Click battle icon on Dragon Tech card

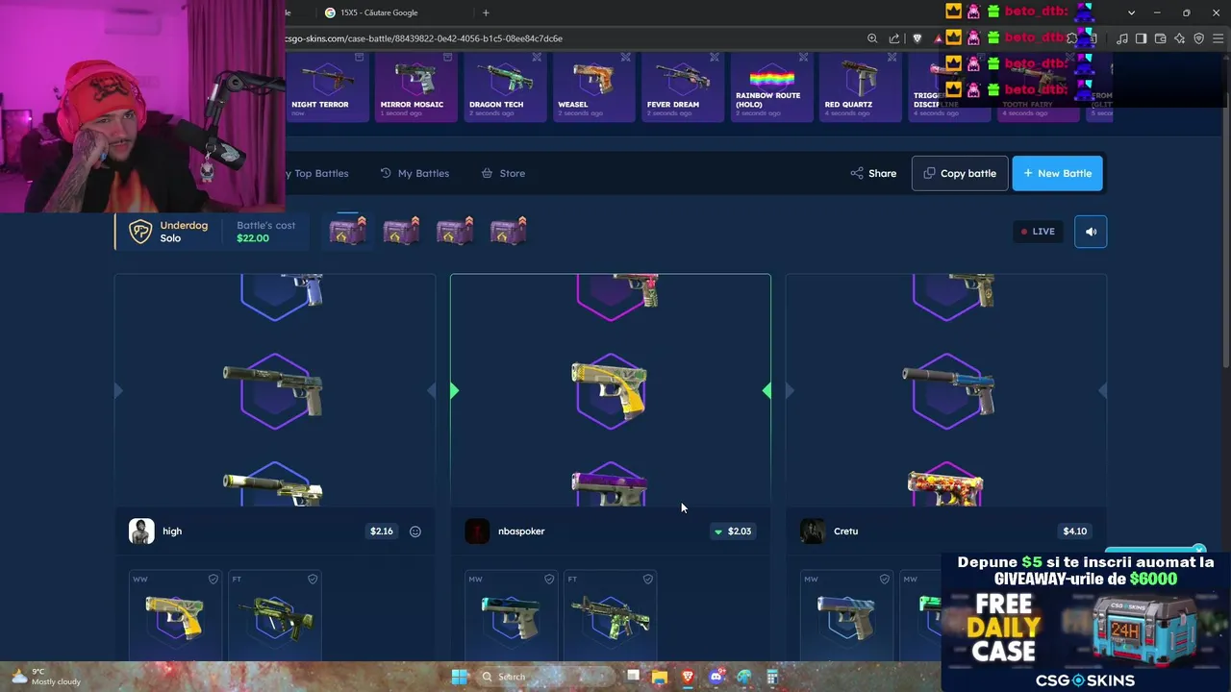tap(537, 58)
